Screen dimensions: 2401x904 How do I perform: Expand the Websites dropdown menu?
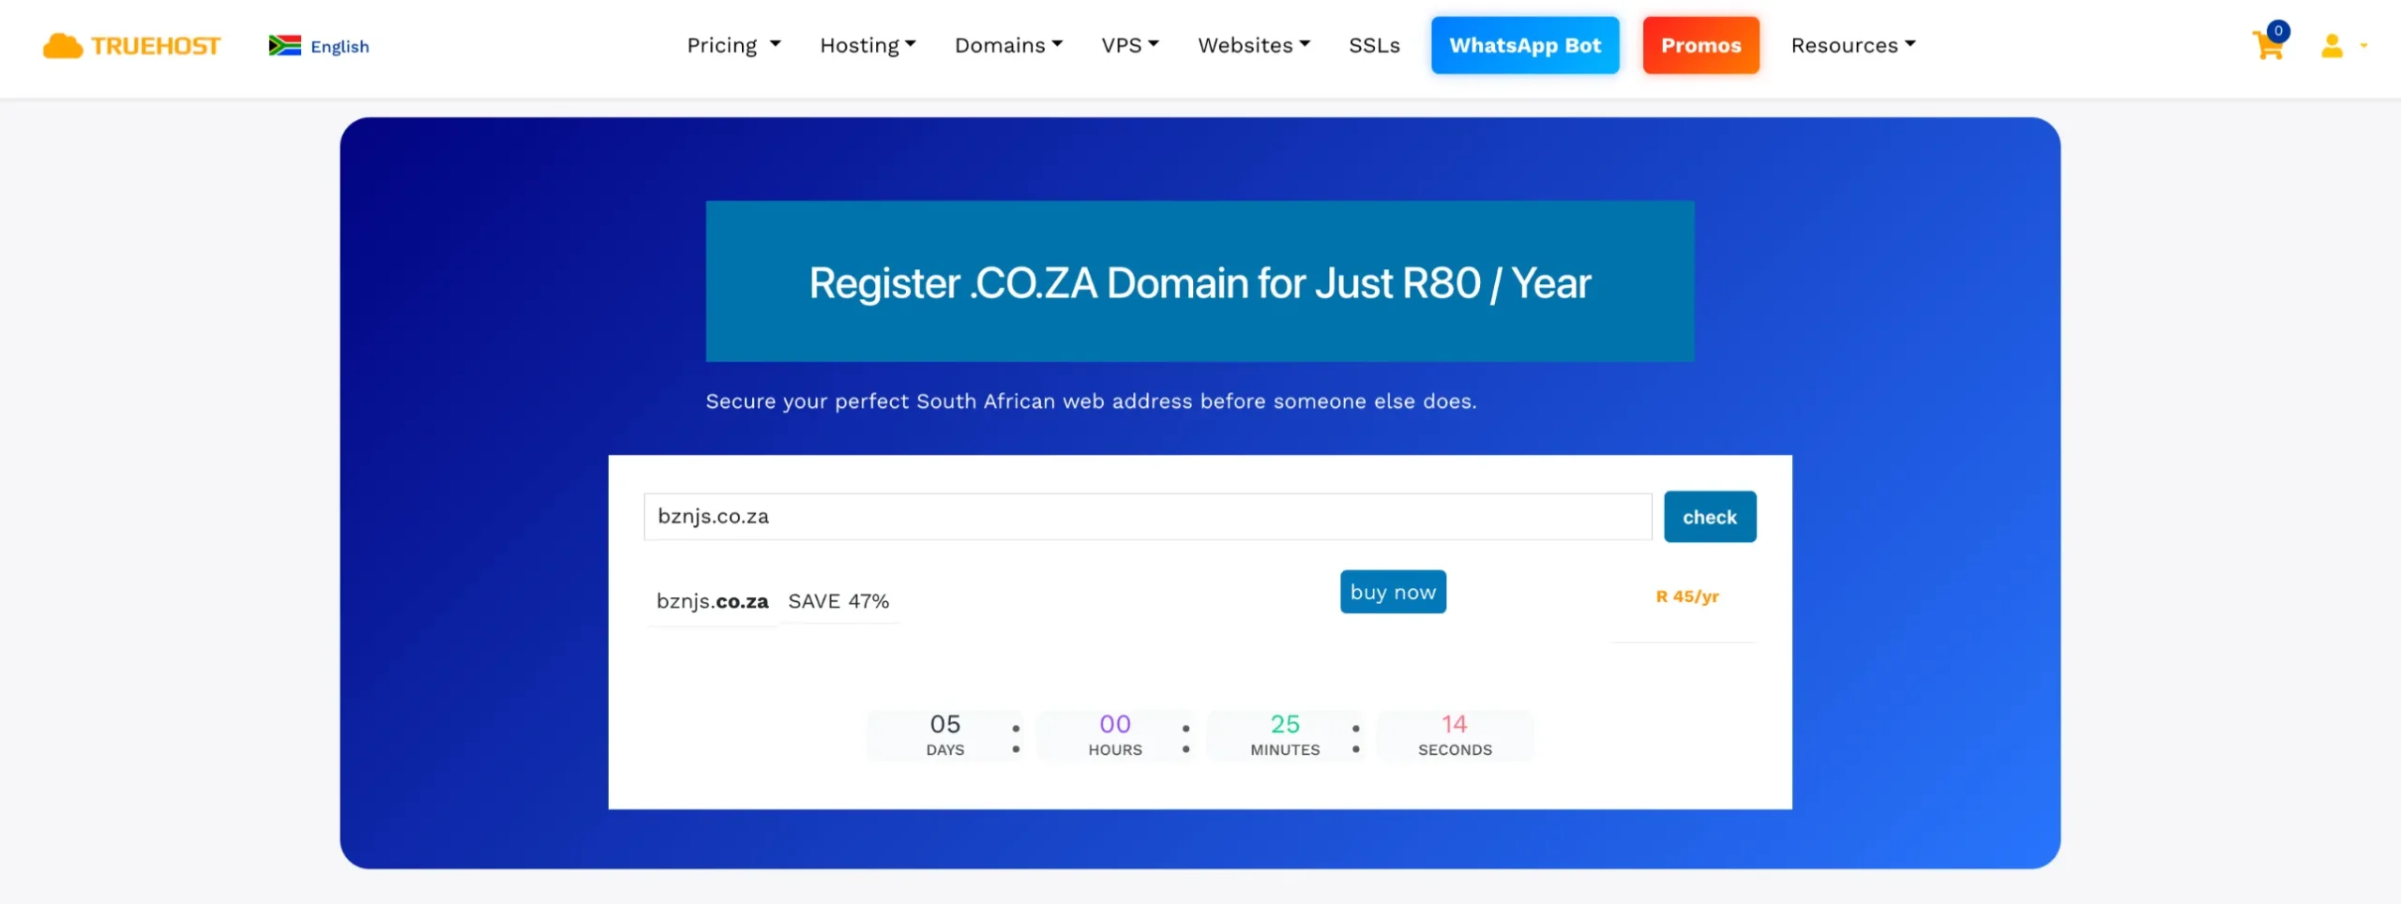[1254, 45]
